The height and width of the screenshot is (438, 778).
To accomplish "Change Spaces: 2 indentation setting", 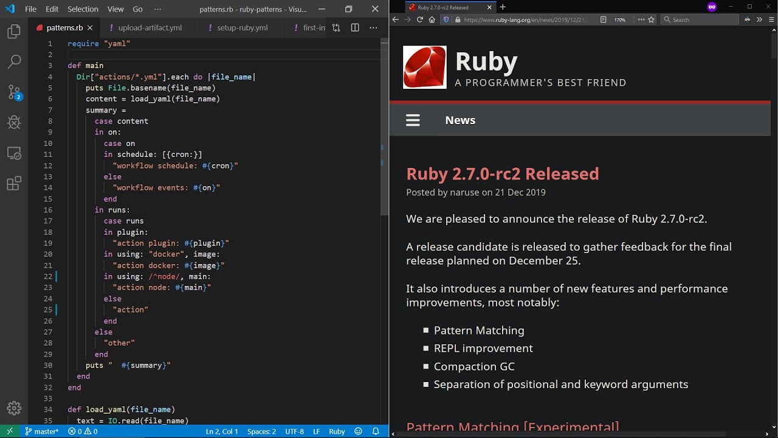I will (x=261, y=431).
